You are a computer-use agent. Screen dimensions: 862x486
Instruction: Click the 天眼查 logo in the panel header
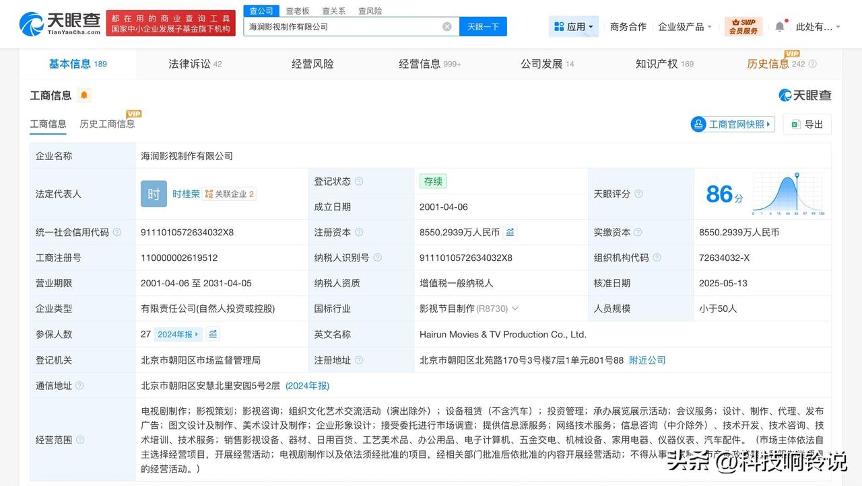coord(805,95)
